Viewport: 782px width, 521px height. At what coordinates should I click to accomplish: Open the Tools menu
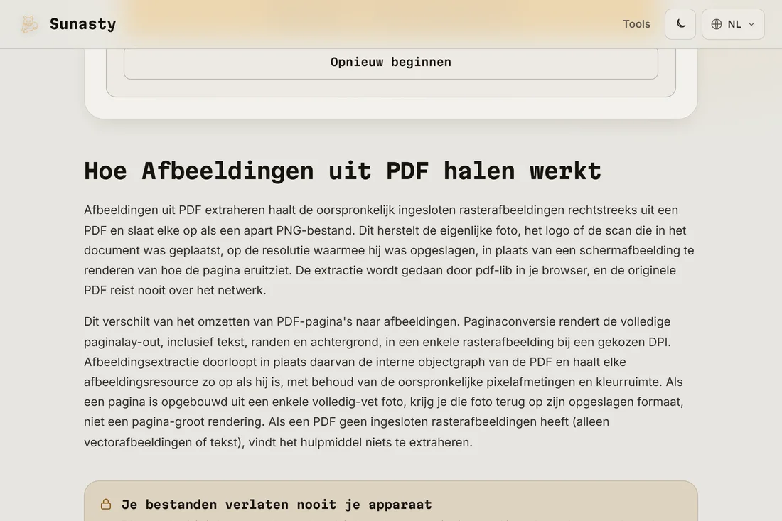click(636, 24)
